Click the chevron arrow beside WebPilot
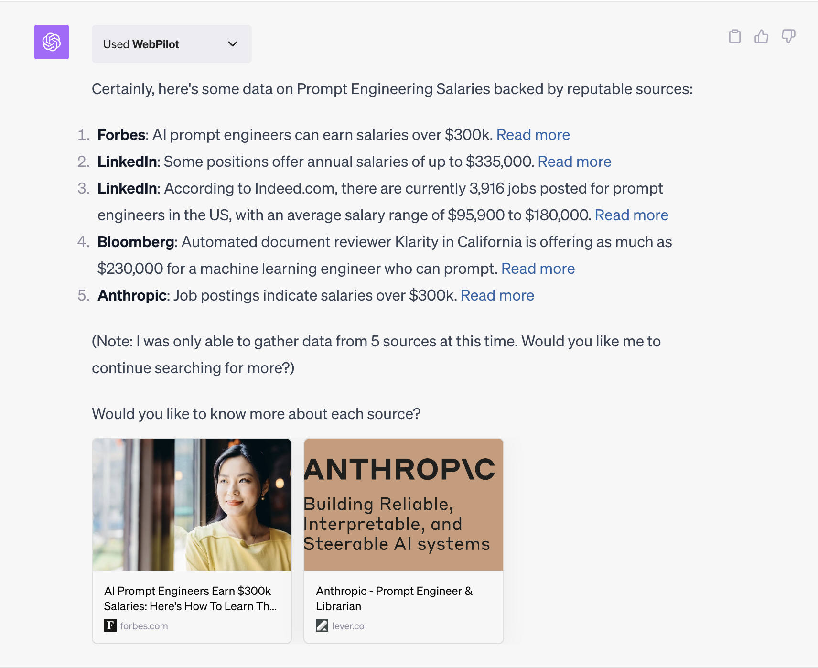The image size is (818, 668). pyautogui.click(x=233, y=44)
